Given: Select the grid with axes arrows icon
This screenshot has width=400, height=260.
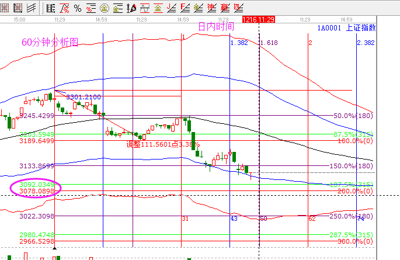Looking at the screenshot, I should tap(18, 8).
